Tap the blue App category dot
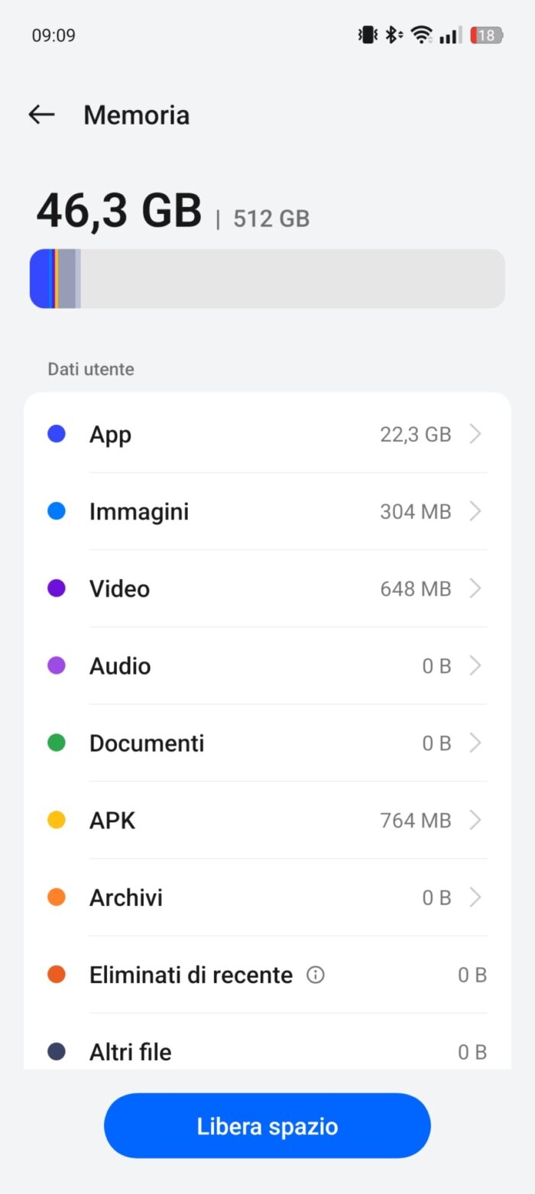Image resolution: width=535 pixels, height=1194 pixels. click(57, 434)
